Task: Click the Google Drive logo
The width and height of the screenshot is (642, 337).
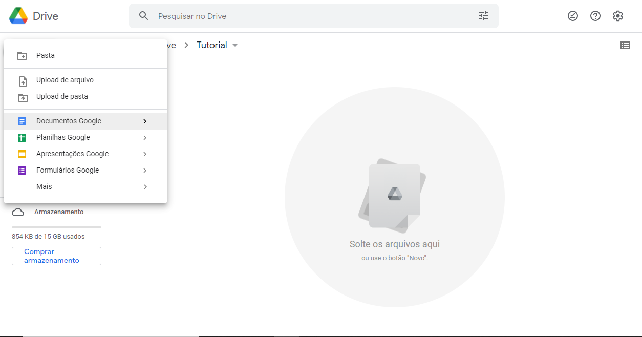Action: 18,16
